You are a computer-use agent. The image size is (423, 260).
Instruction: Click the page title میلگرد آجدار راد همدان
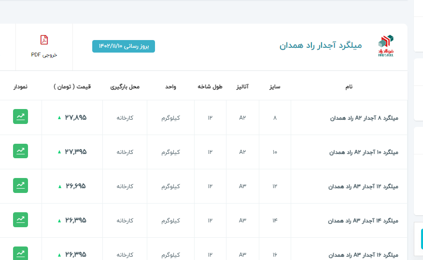320,46
